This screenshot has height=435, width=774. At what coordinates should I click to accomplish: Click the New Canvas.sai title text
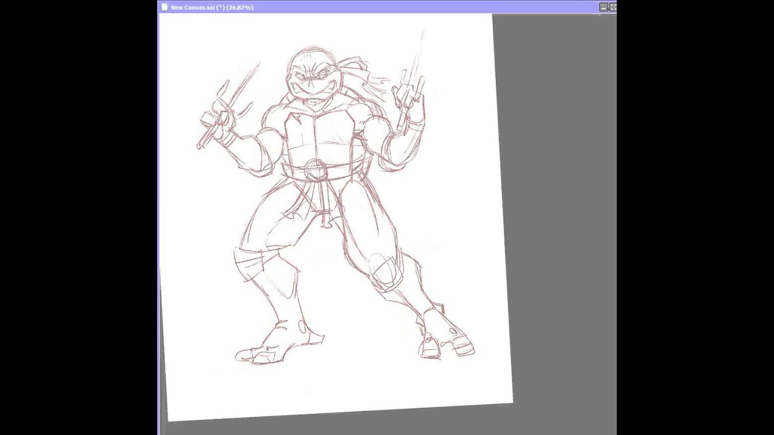pyautogui.click(x=212, y=7)
